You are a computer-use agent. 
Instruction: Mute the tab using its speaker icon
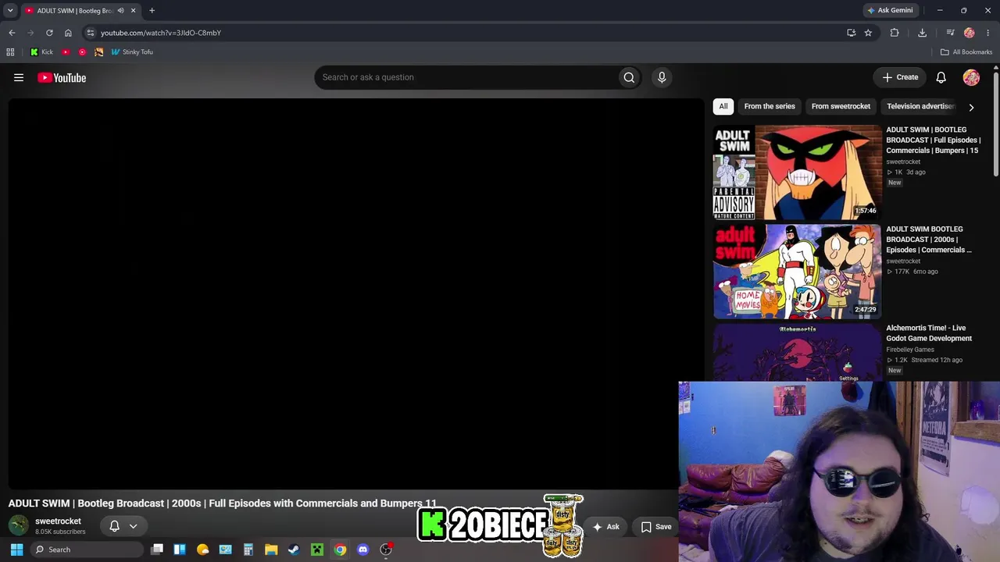(120, 11)
